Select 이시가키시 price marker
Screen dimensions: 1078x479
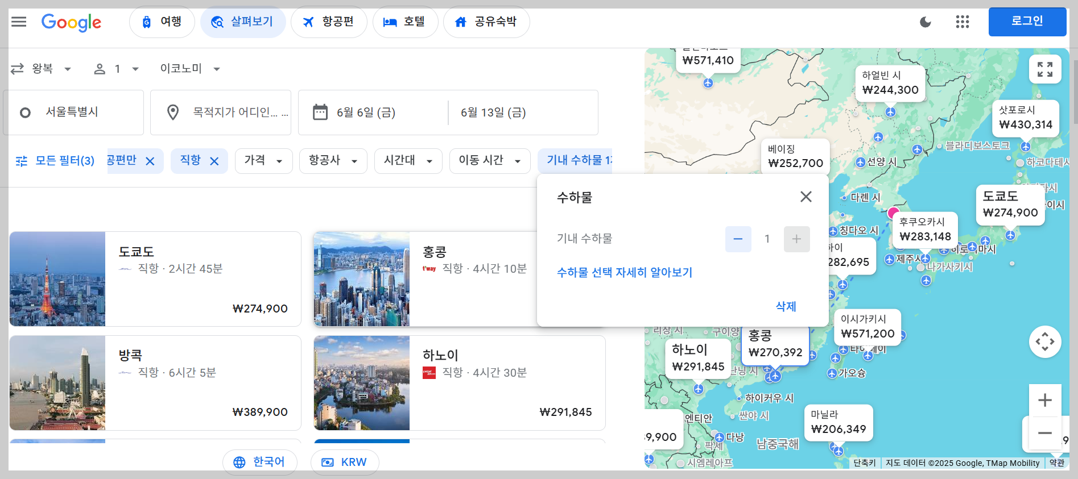click(868, 327)
